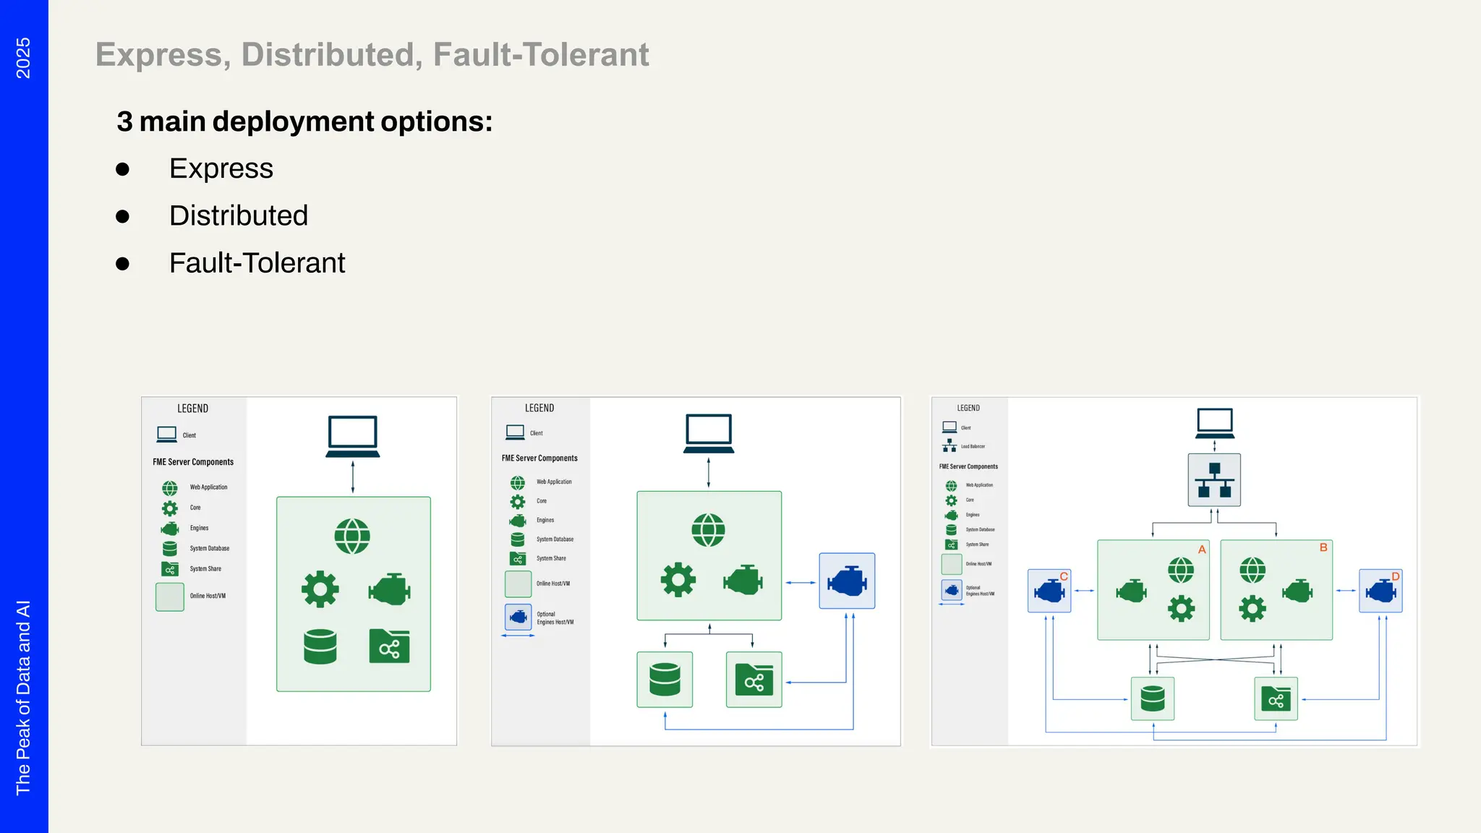Viewport: 1481px width, 833px height.
Task: Click the system share folder icon in Express diagram
Action: [x=389, y=646]
